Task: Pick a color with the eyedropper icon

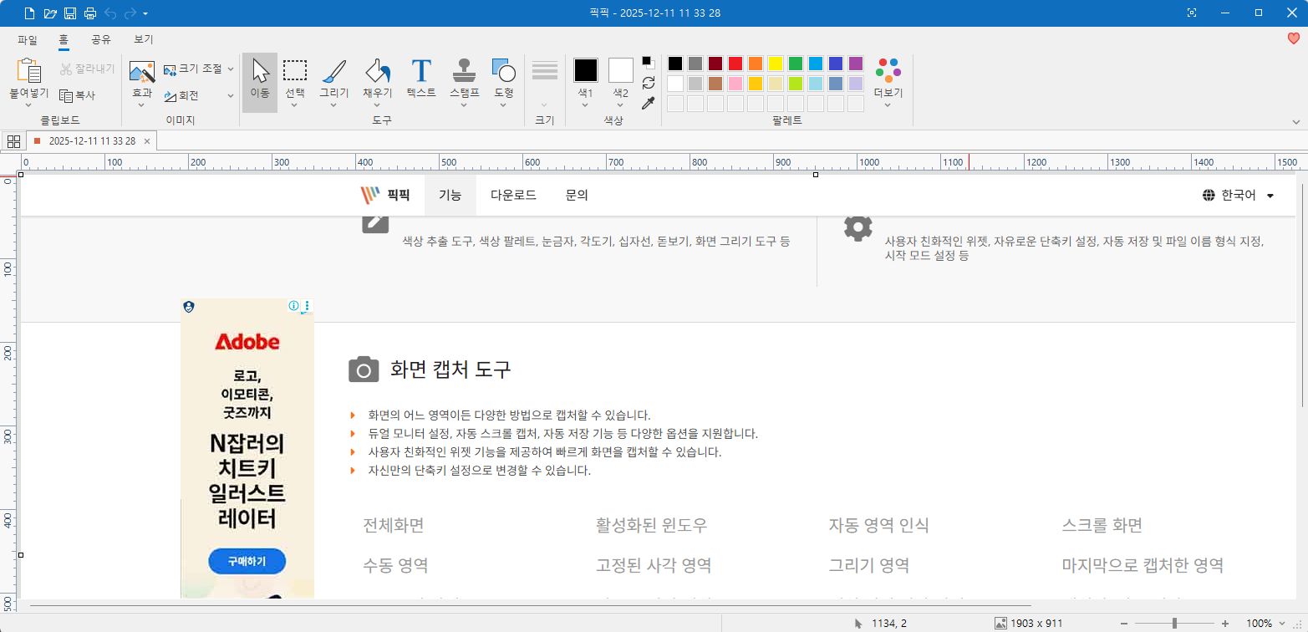Action: (647, 104)
